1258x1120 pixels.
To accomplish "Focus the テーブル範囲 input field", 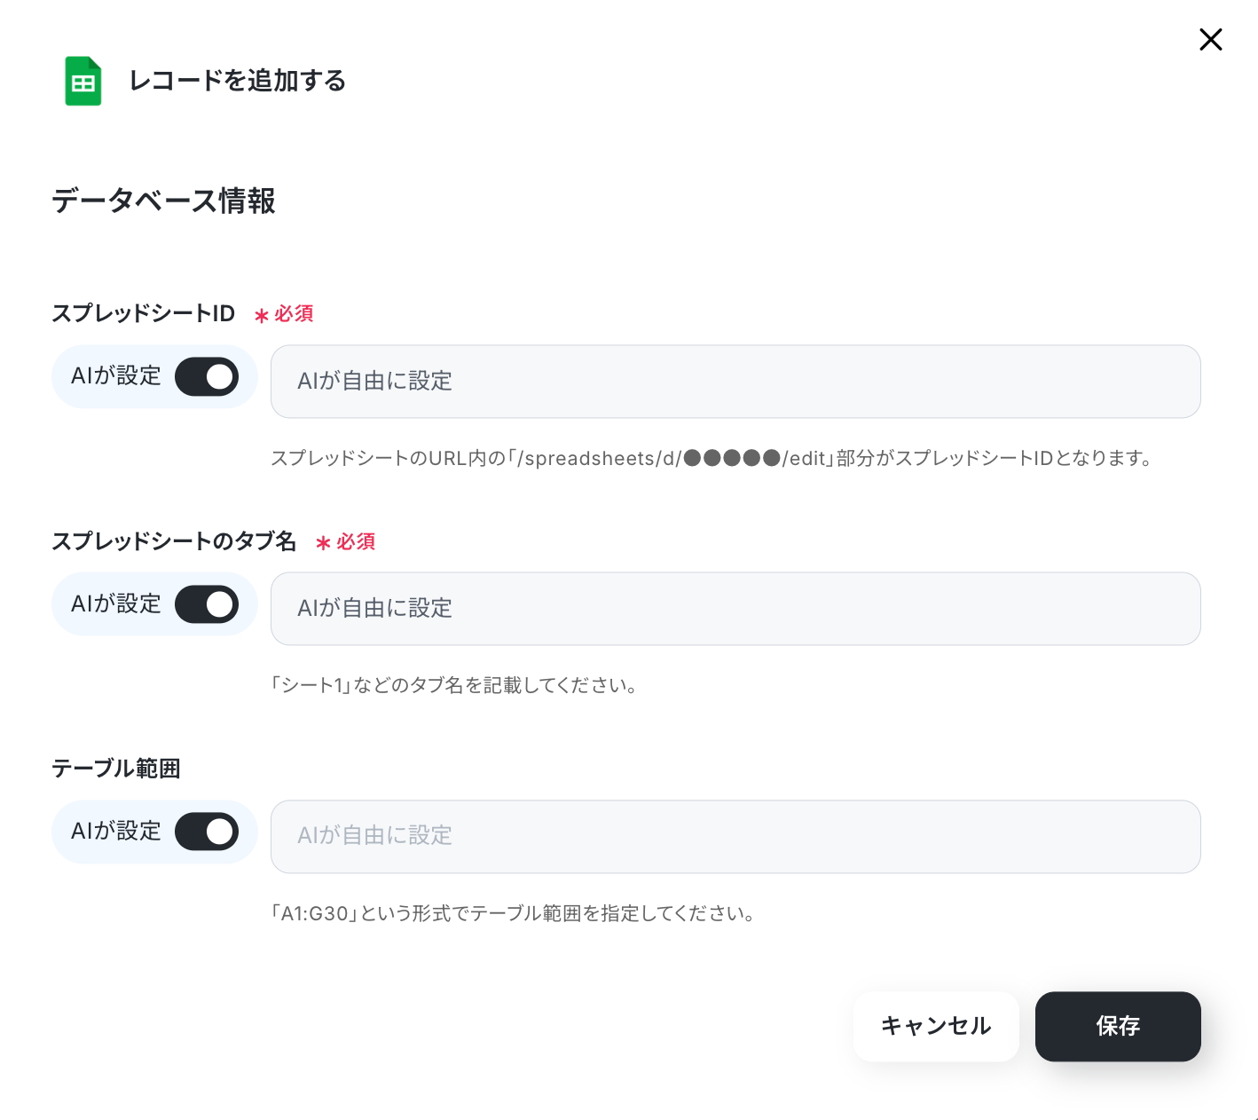I will pos(735,836).
